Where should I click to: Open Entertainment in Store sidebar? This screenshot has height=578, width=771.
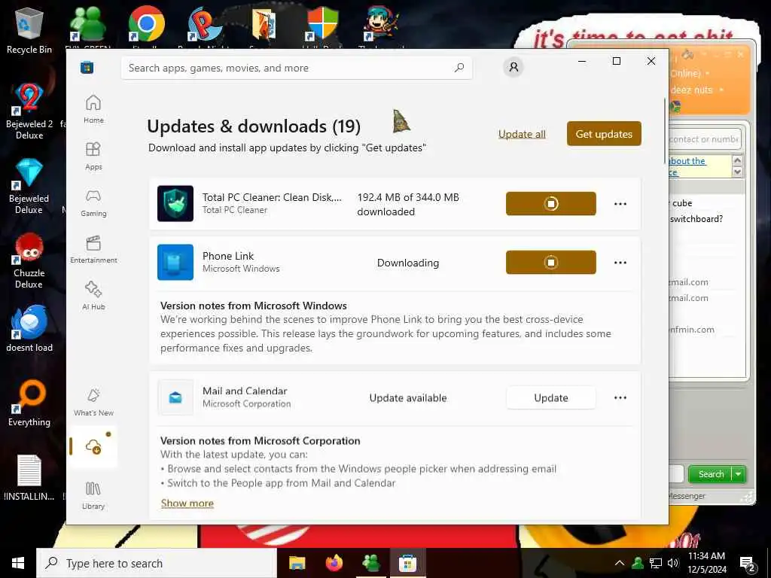93,249
